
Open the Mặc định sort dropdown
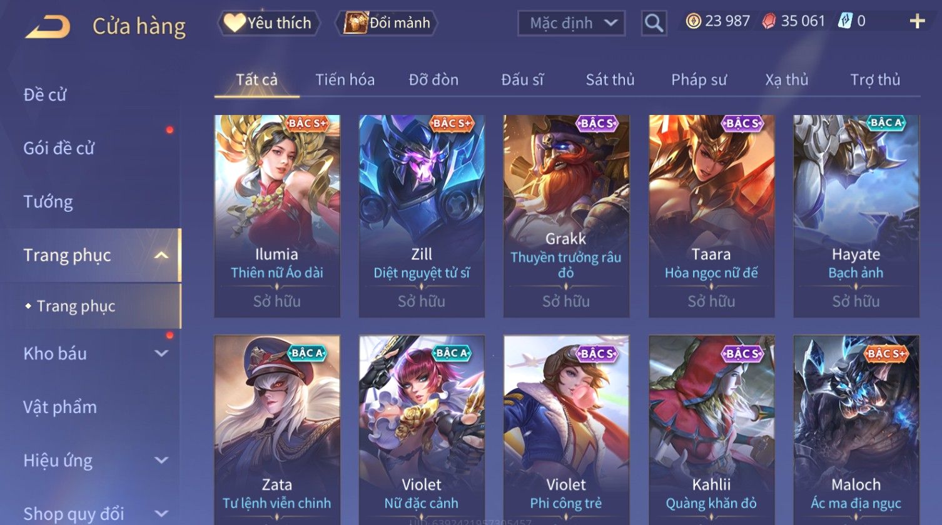click(571, 23)
